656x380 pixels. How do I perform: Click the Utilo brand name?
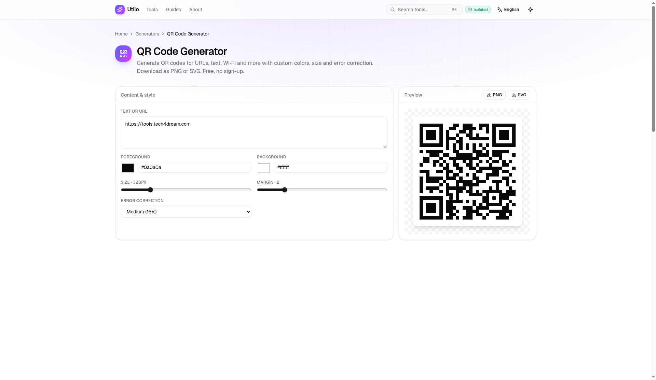tap(133, 10)
